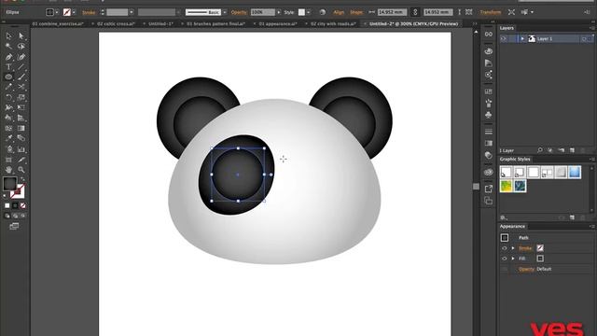597x336 pixels.
Task: Expand the Stroke row in Appearance panel
Action: click(x=513, y=248)
